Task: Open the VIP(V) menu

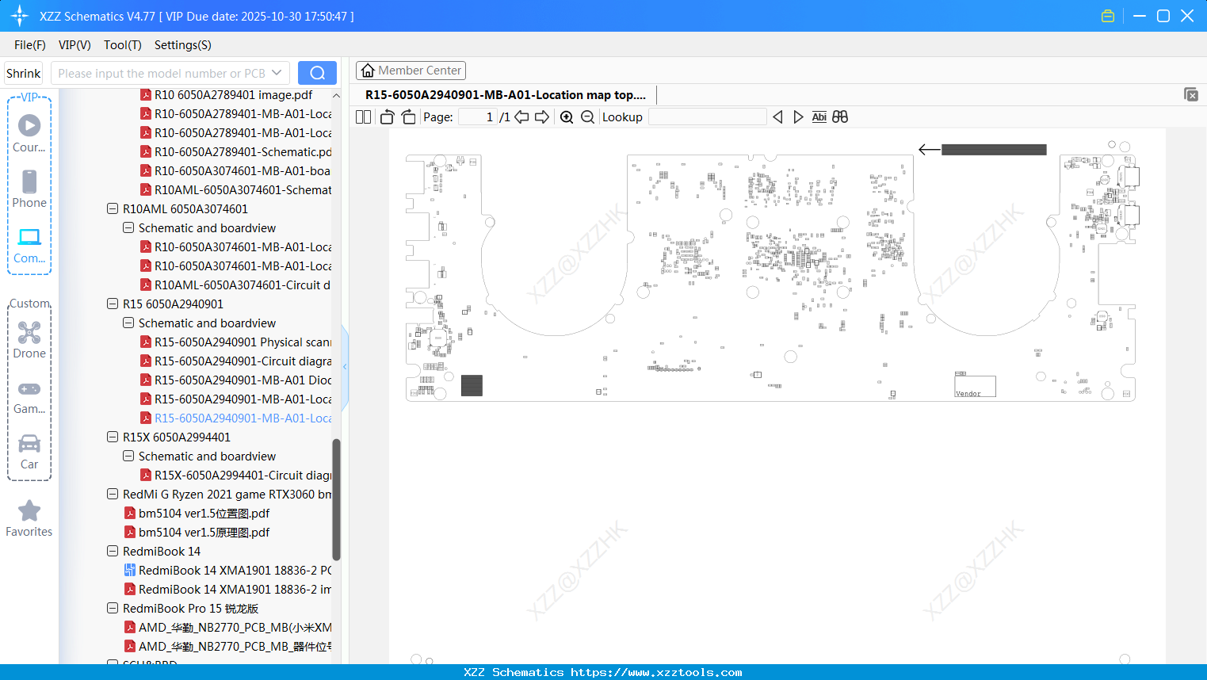Action: coord(74,45)
